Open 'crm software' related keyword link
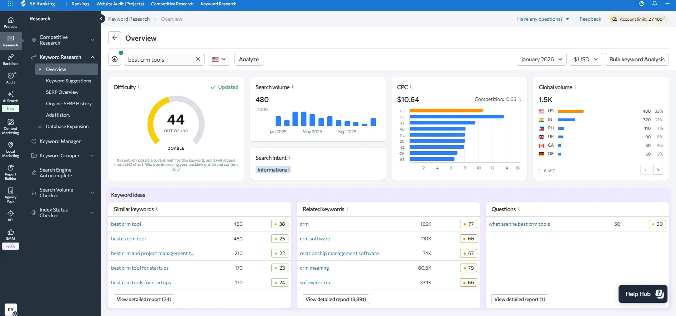The height and width of the screenshot is (316, 676). tap(315, 239)
